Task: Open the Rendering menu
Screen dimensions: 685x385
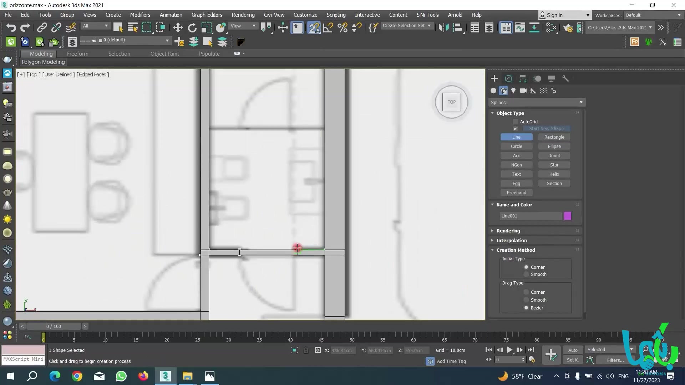Action: coord(243,15)
